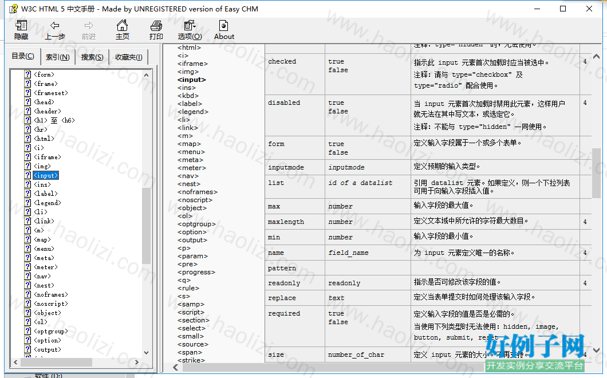Click the help icon beside <nav>
The height and width of the screenshot is (378, 607).
tap(27, 276)
